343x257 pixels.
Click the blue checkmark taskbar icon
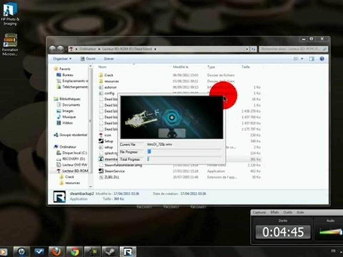[x=39, y=252]
